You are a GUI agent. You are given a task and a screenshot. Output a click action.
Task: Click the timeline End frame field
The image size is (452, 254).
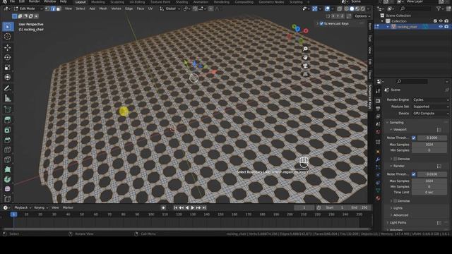tap(359, 207)
